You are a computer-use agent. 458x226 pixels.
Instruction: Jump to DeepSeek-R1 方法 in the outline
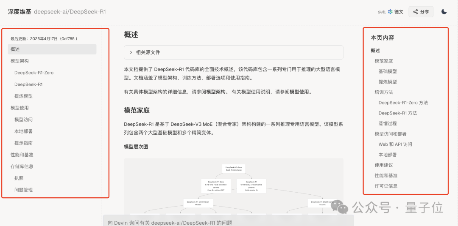pos(398,113)
